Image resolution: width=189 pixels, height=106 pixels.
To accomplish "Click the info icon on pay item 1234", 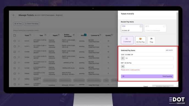I will [141, 26].
